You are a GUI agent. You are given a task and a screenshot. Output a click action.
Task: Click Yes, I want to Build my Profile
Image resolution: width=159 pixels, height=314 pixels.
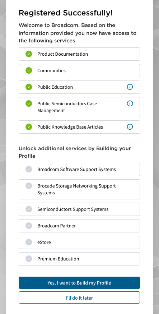click(79, 283)
